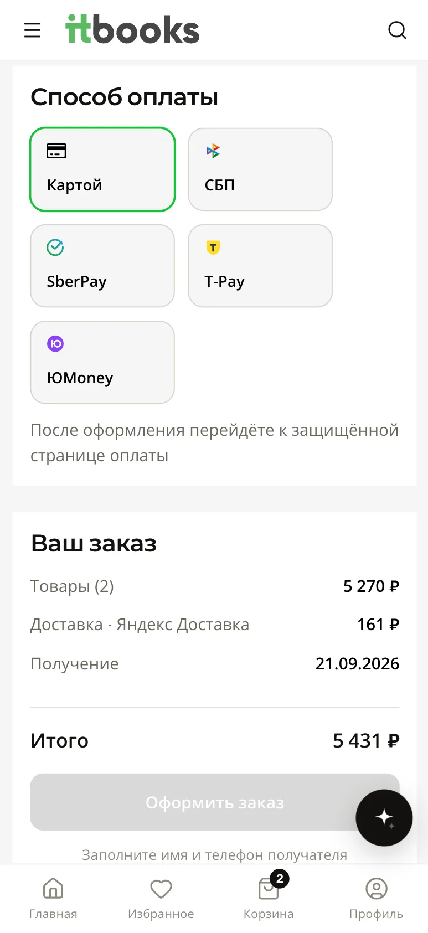The height and width of the screenshot is (933, 428).
Task: Click the Доставка · Яндекс Доставка row
Action: [215, 625]
